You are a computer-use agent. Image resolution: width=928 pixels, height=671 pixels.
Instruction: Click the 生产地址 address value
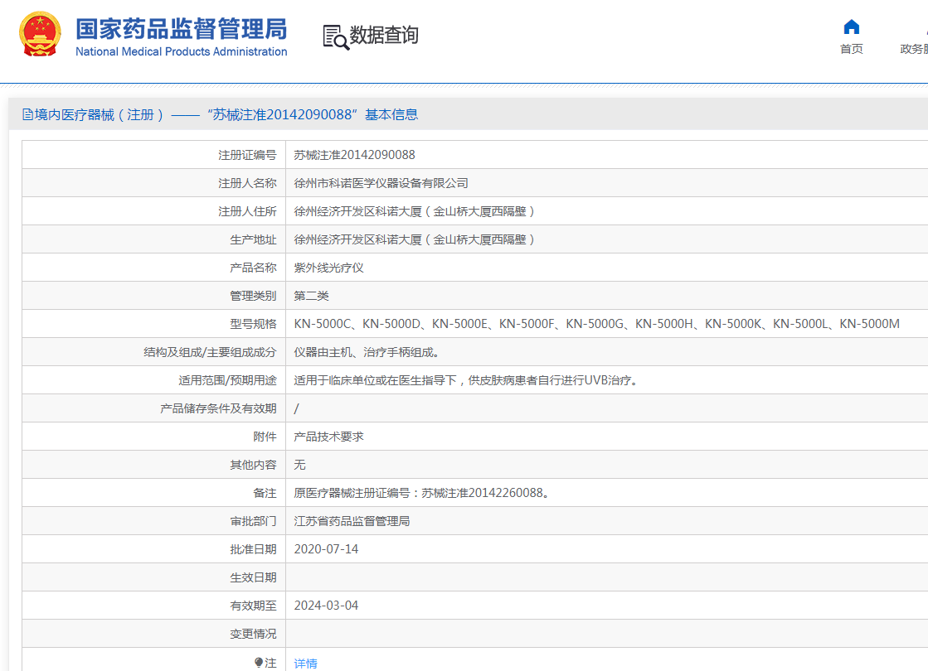tap(415, 239)
